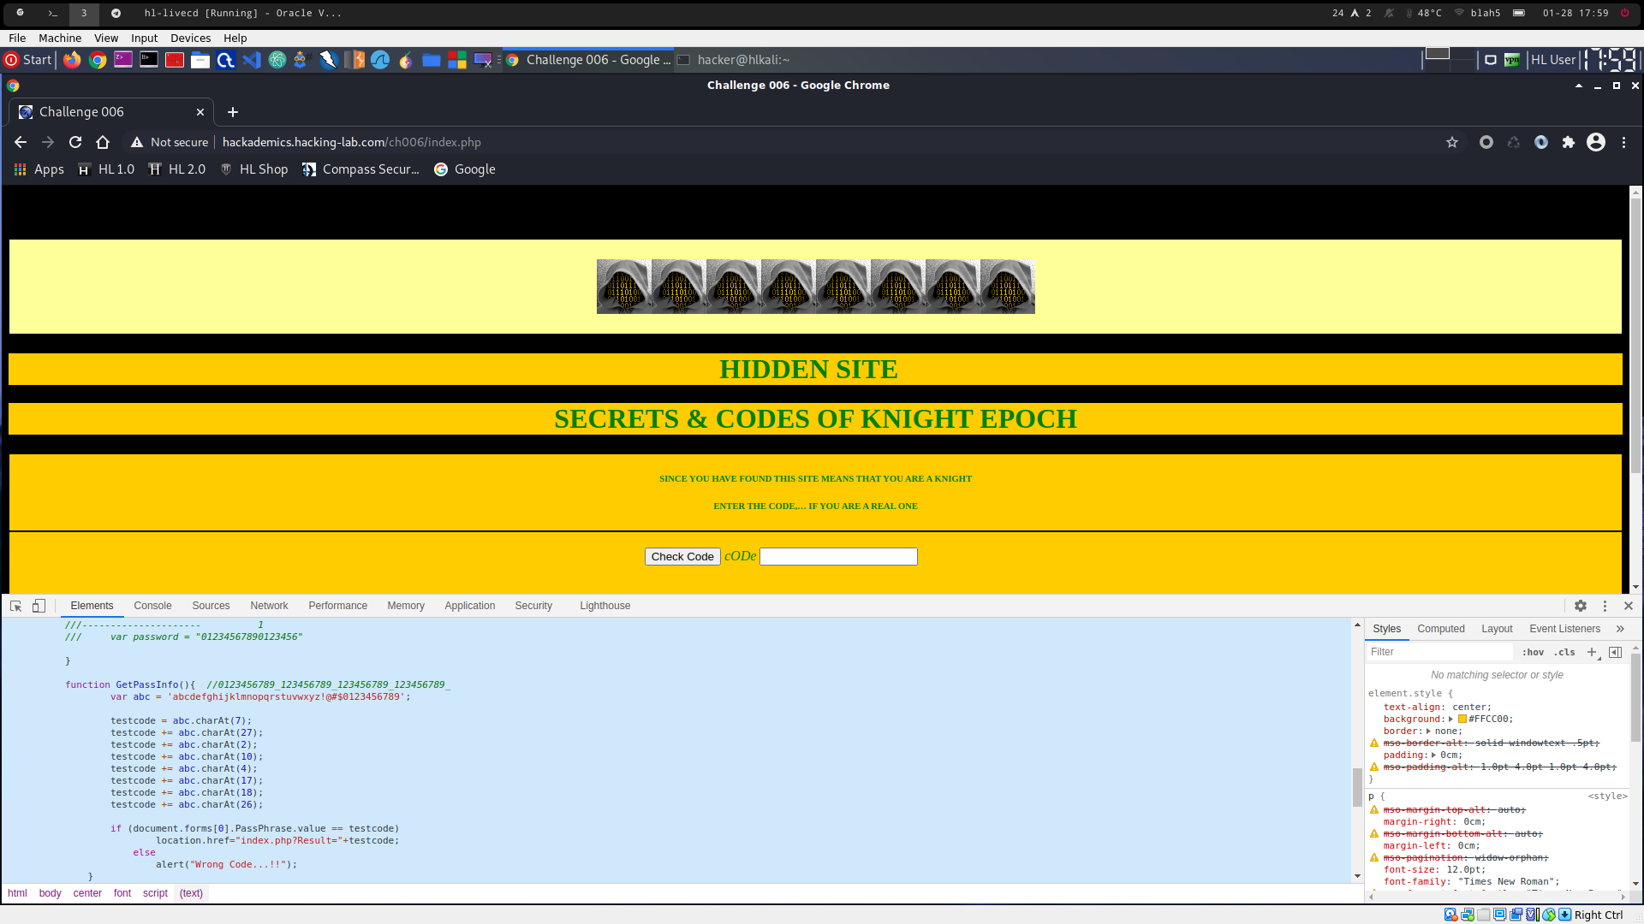Open the Compass Secur... bookmark link

click(x=360, y=169)
